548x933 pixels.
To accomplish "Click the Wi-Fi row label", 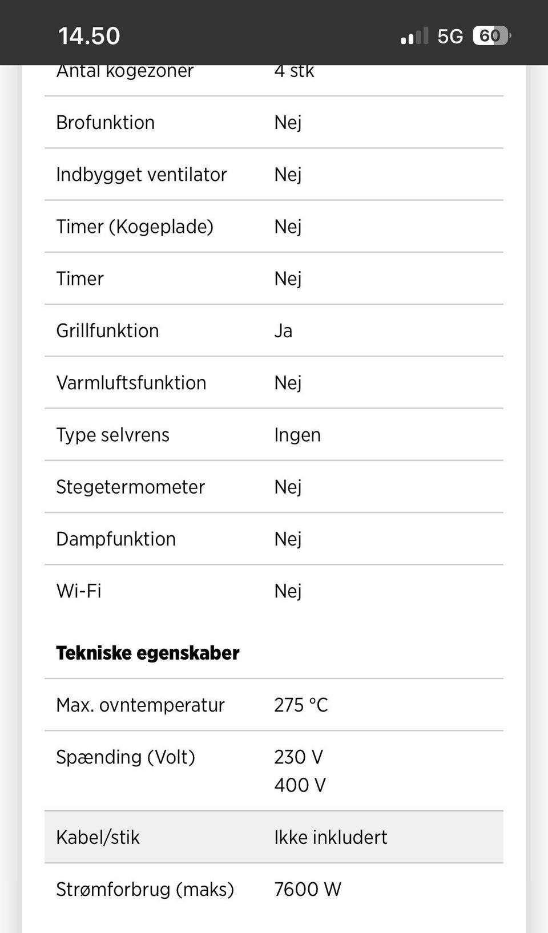I will (x=79, y=591).
